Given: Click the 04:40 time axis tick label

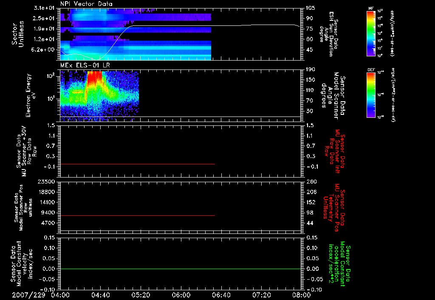Looking at the screenshot, I should point(100,295).
